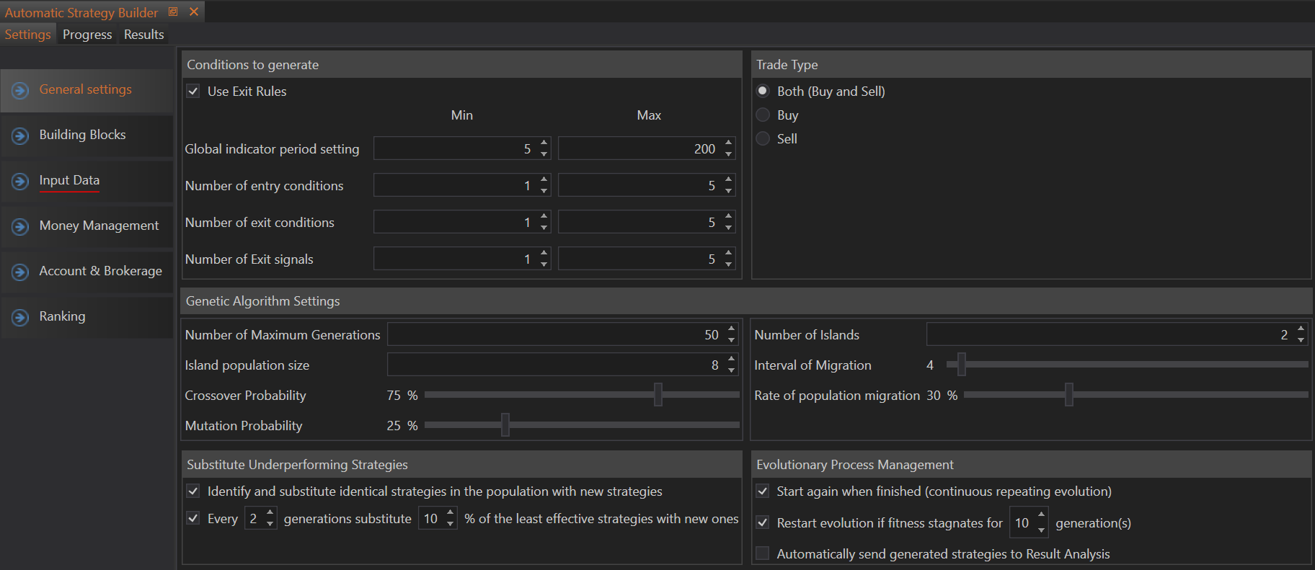Switch to the Progress tab

pos(87,35)
